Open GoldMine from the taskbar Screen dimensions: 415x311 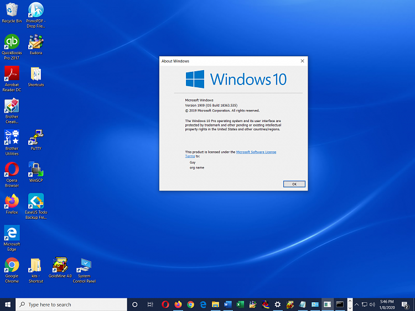tap(290, 305)
